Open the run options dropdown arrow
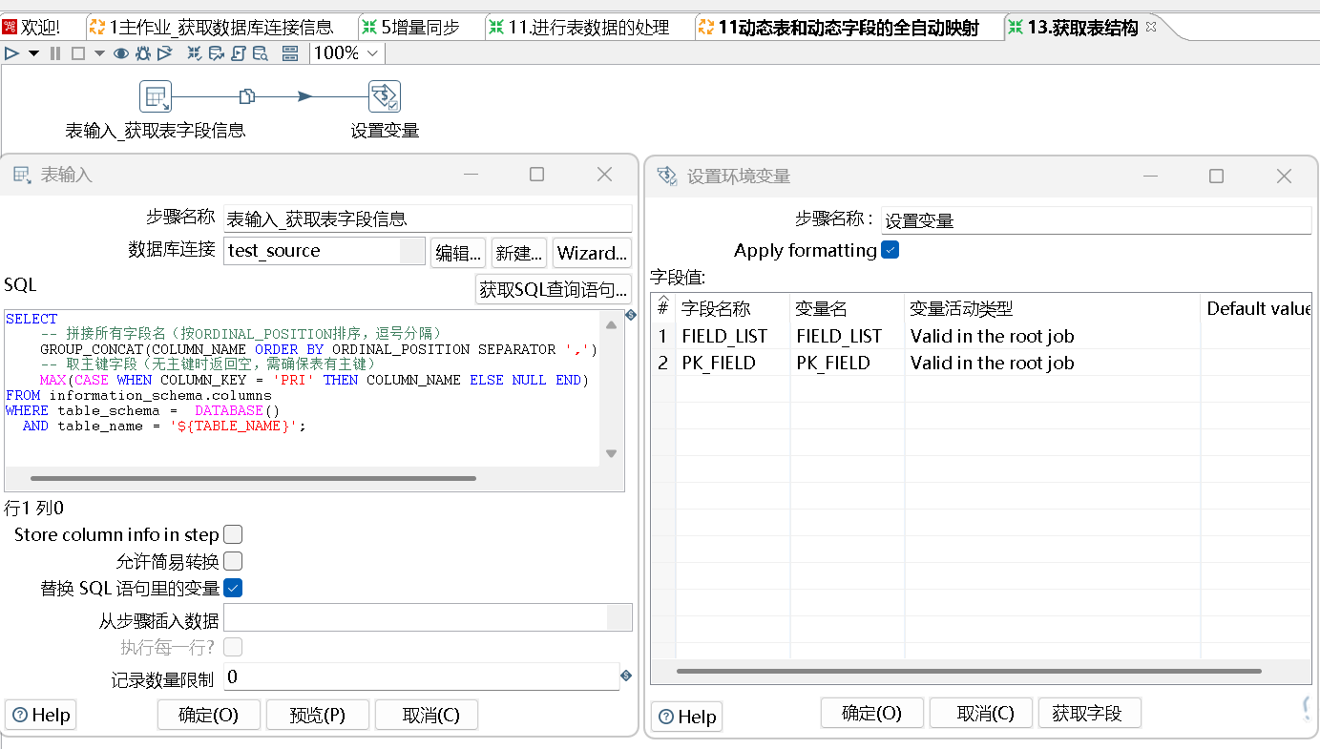This screenshot has height=749, width=1320. tap(33, 53)
